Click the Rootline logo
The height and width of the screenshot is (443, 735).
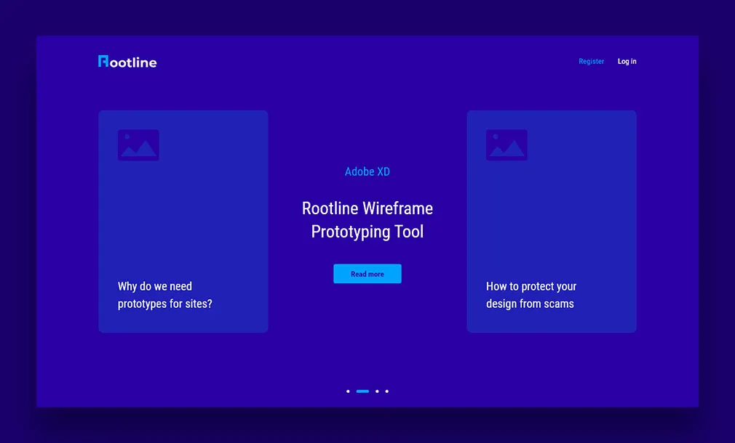pos(127,62)
